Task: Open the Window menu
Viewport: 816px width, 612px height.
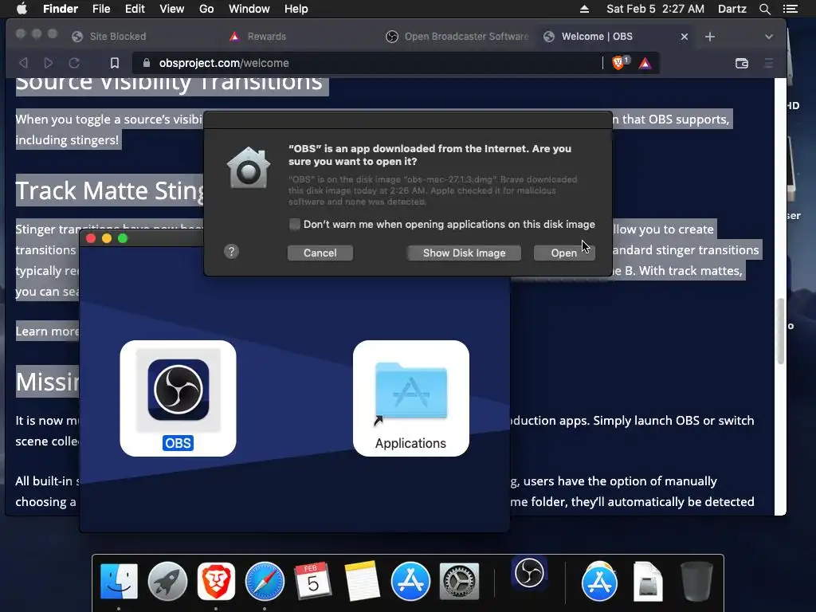Action: click(249, 9)
